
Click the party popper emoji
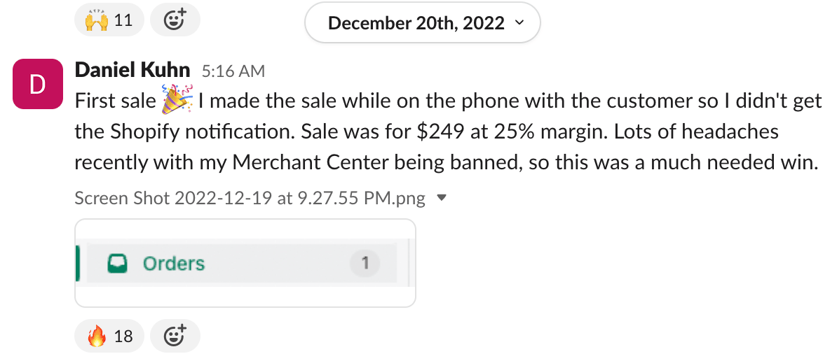176,99
